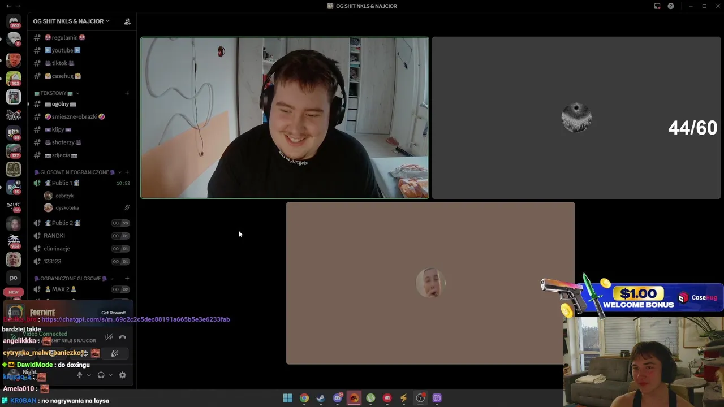Screen dimensions: 724x407
Task: Open Steam from the taskbar
Action: pos(321,398)
